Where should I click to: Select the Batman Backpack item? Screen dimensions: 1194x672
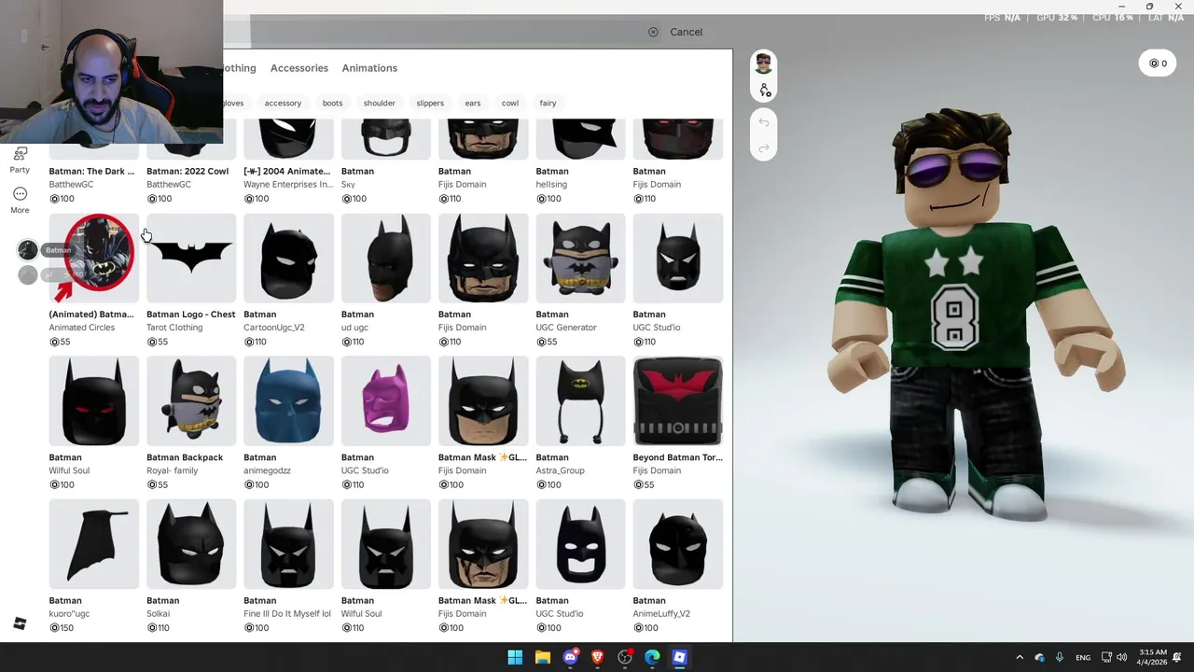(191, 401)
